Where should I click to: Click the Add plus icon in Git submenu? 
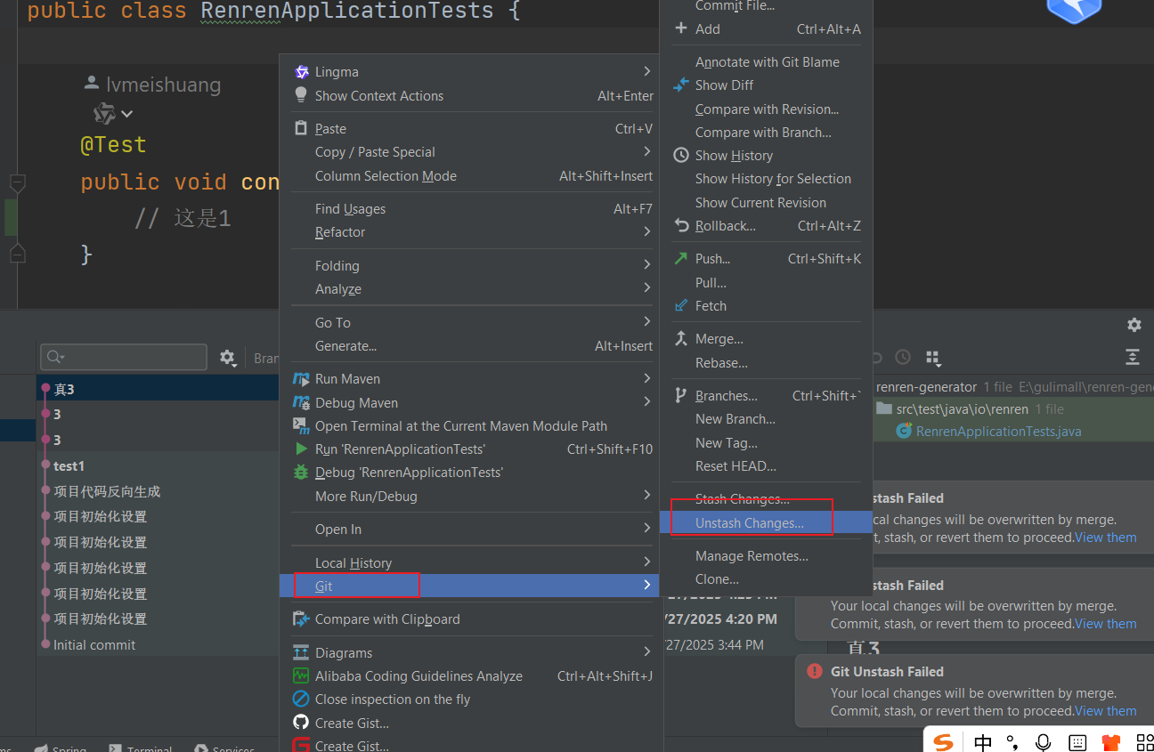(681, 28)
